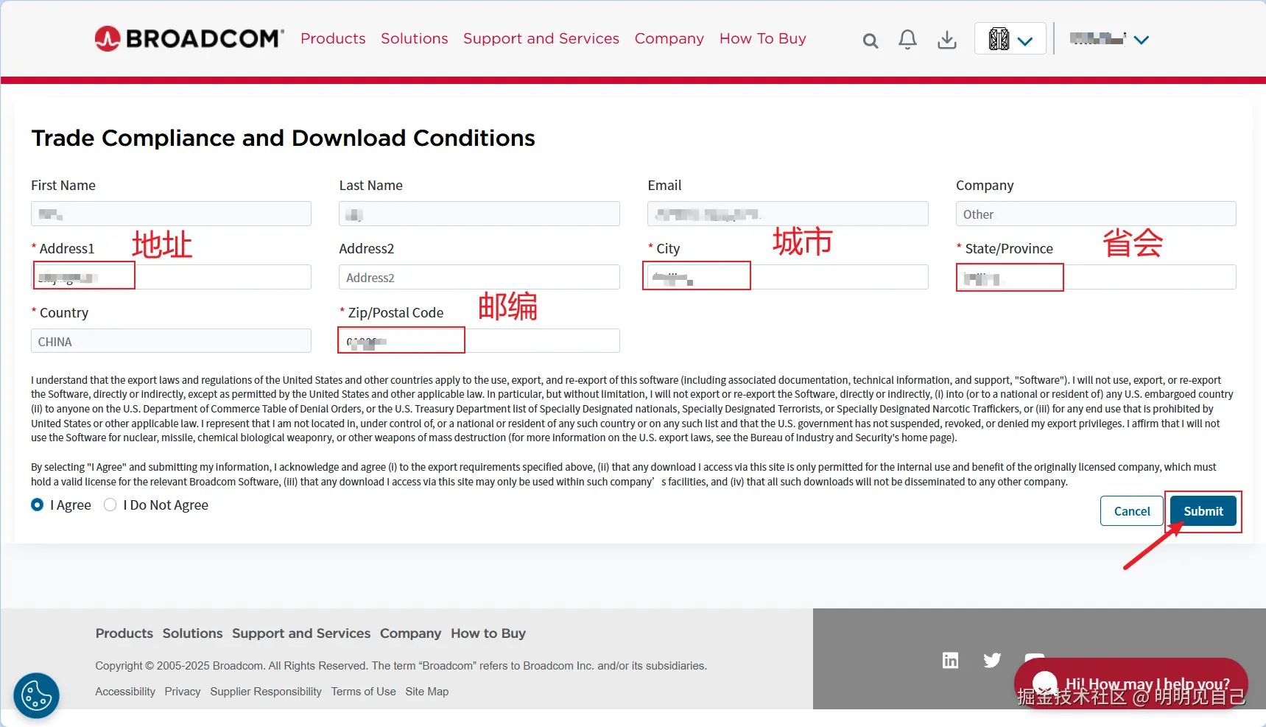Image resolution: width=1266 pixels, height=727 pixels.
Task: Follow the footer Products link
Action: (x=124, y=633)
